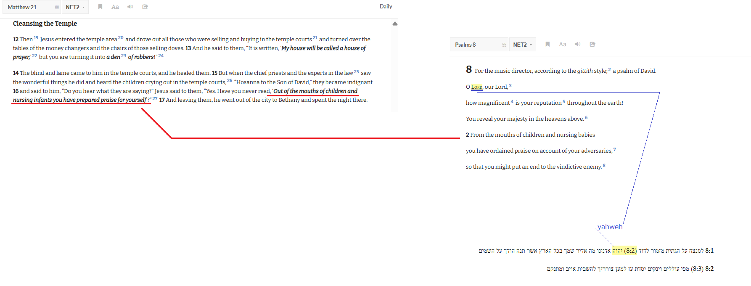Share the Matthew 21 passage
Screen dimensions: 751x286
145,7
